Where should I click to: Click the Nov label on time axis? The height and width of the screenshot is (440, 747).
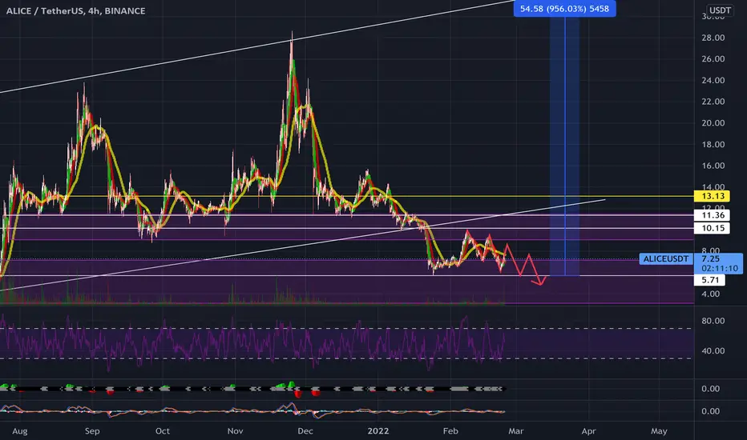coord(235,431)
